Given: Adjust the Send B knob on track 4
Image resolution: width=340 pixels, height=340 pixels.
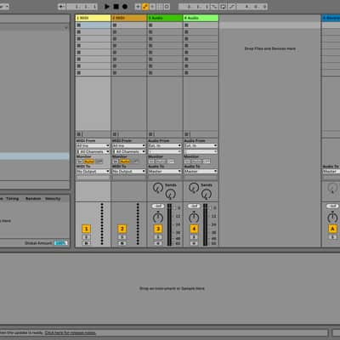Looking at the screenshot, I should click(207, 195).
